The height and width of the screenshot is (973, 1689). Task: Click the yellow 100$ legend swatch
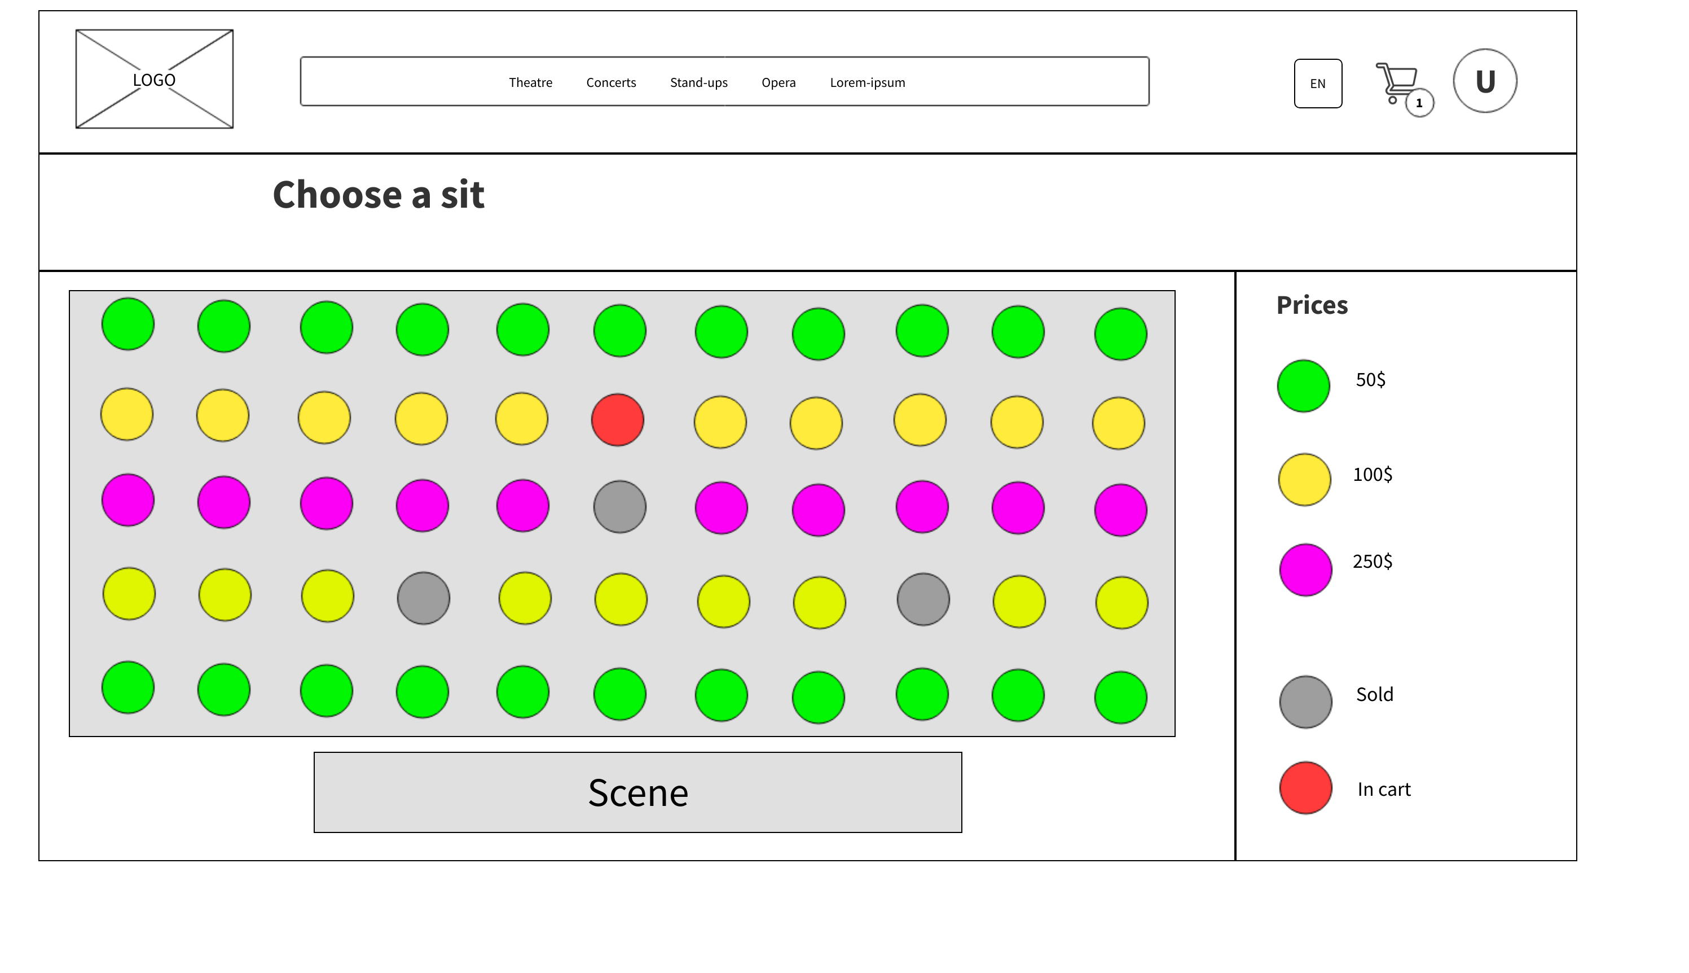[x=1304, y=480]
